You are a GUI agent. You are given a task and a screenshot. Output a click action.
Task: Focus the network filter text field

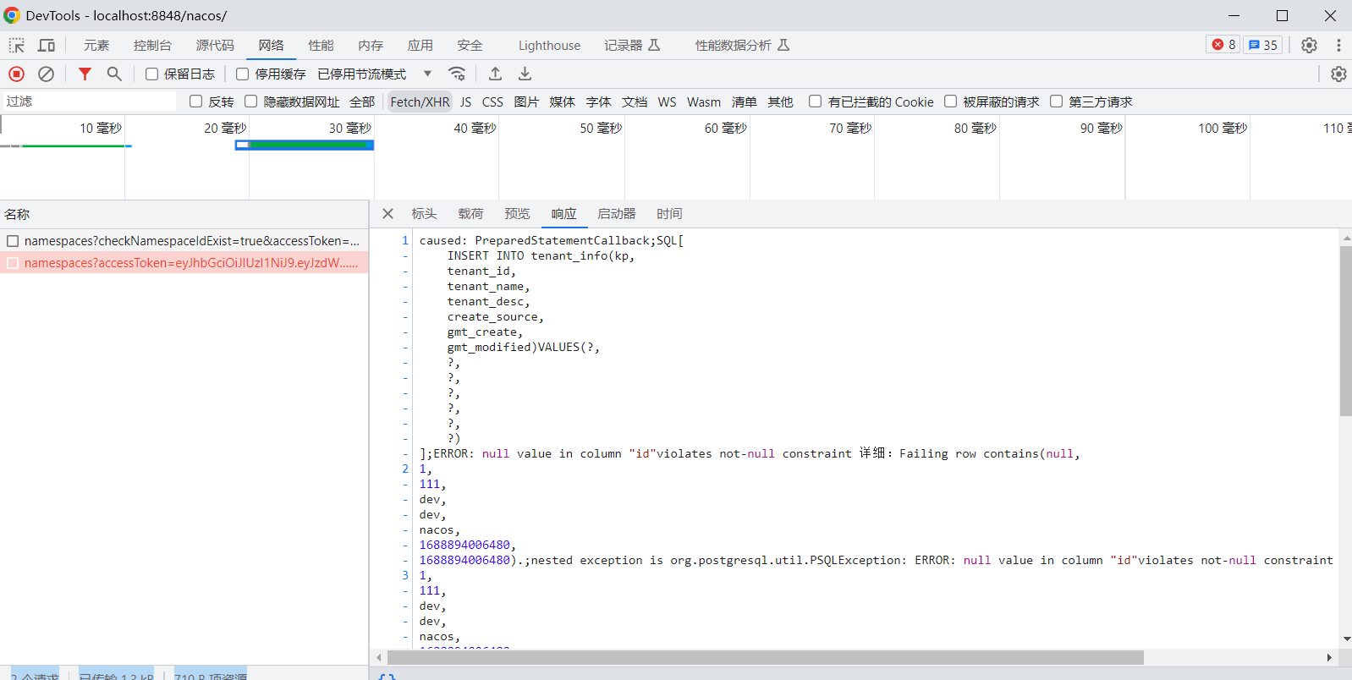pos(89,101)
